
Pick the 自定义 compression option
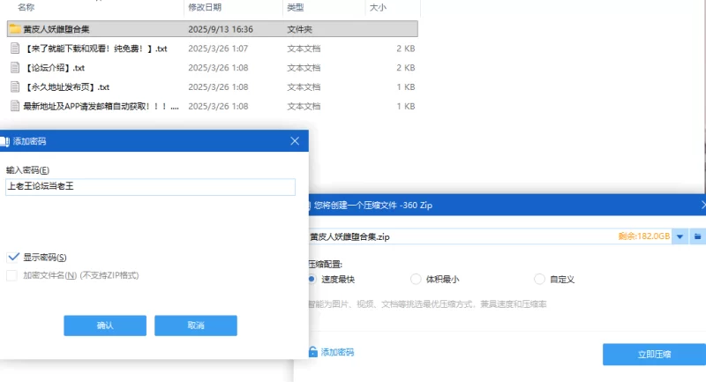pyautogui.click(x=540, y=280)
